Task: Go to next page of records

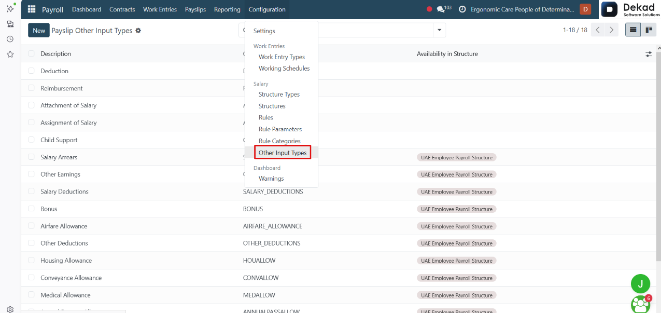Action: tap(612, 30)
